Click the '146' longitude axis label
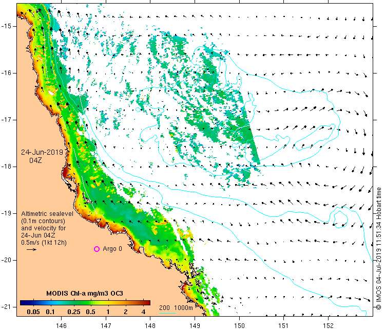The image size is (385, 329). tap(61, 325)
